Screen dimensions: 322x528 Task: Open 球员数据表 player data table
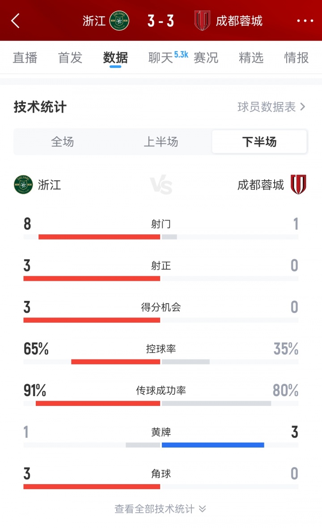coord(271,107)
